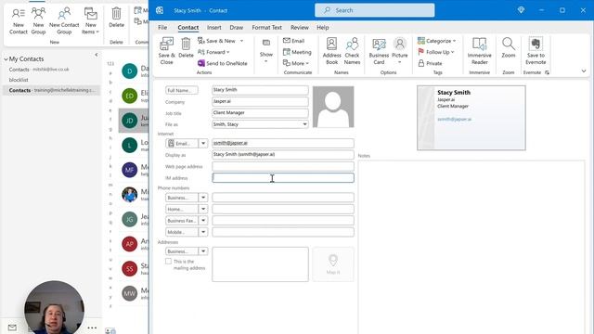Viewport: 594px width, 334px height.
Task: Click Save & Close in the contact ribbon
Action: pyautogui.click(x=166, y=51)
